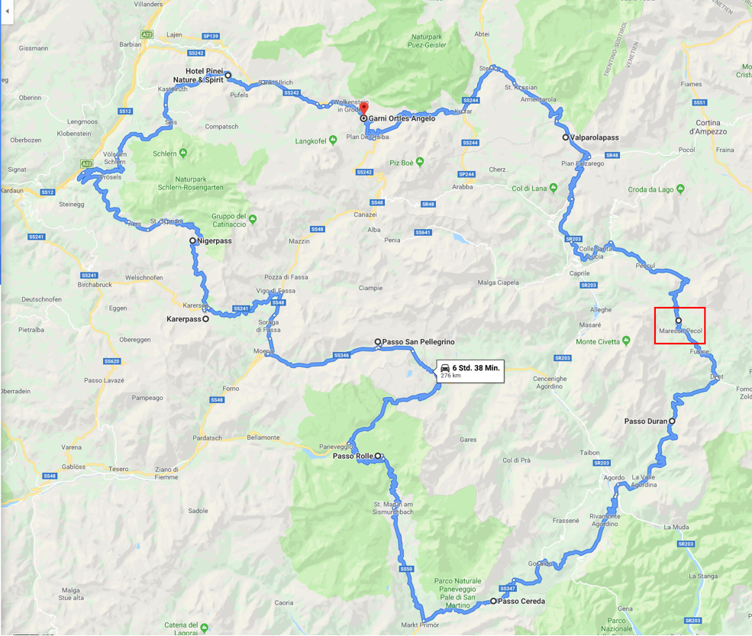Open the 6 Std. 38 Min. route info box
Image resolution: width=752 pixels, height=636 pixels.
[470, 371]
